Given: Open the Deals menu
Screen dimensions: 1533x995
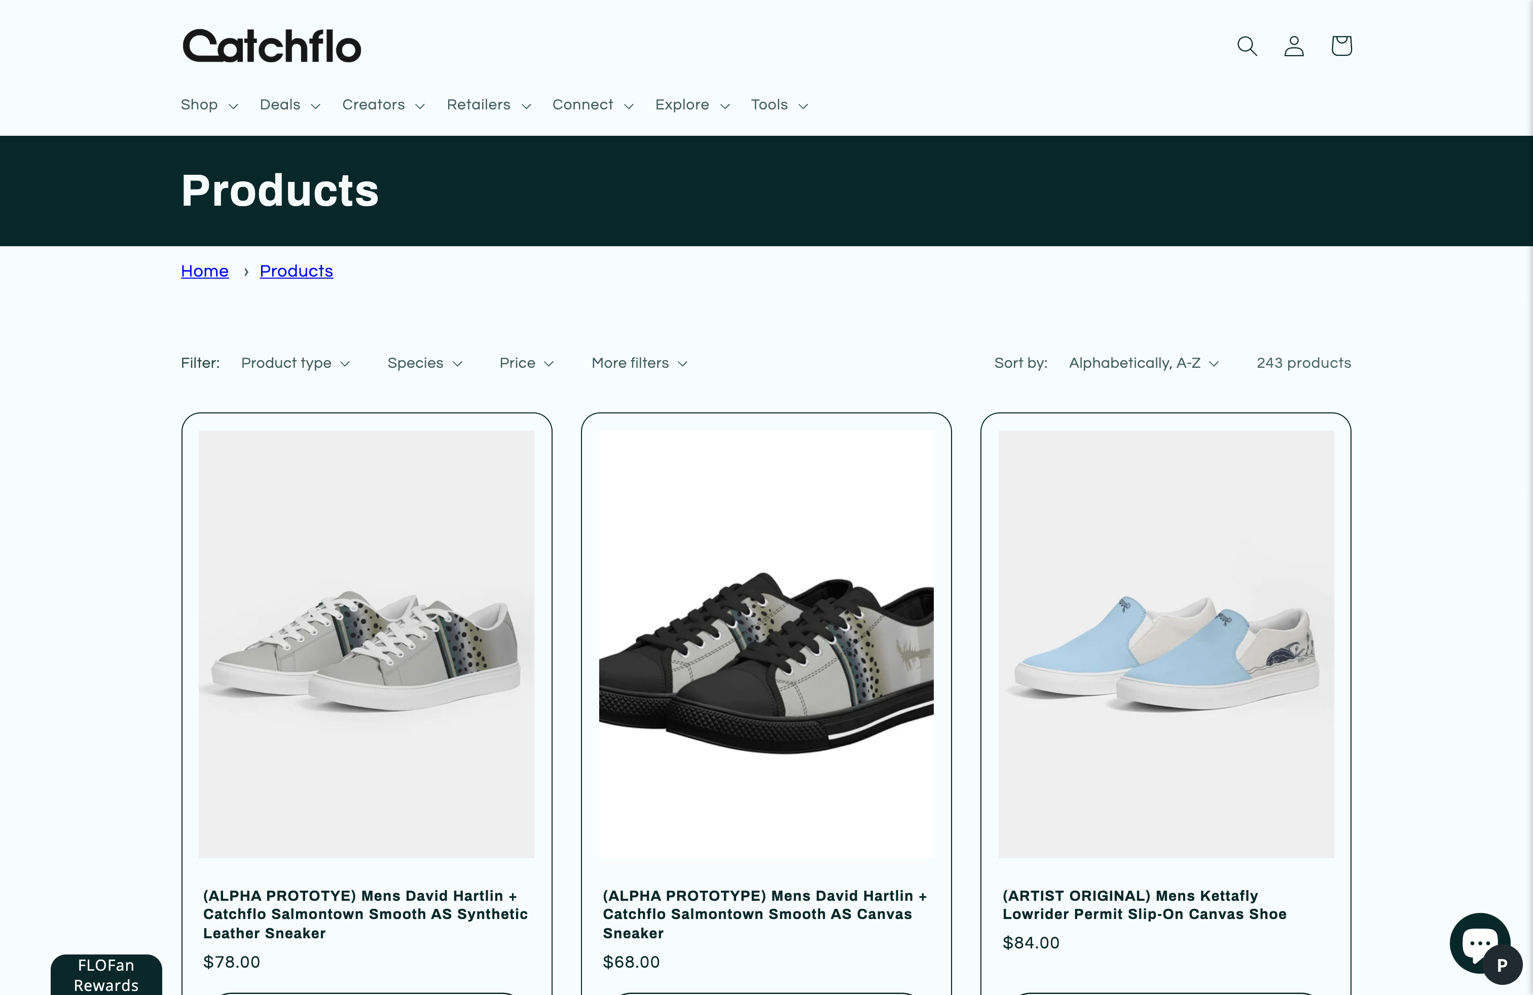Looking at the screenshot, I should (290, 105).
